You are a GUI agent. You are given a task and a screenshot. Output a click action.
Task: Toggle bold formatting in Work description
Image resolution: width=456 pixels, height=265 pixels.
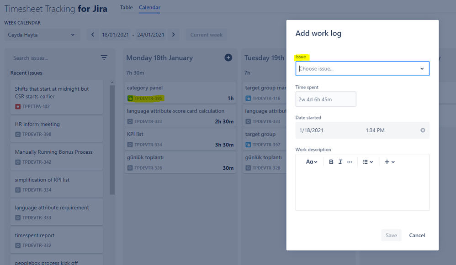331,161
